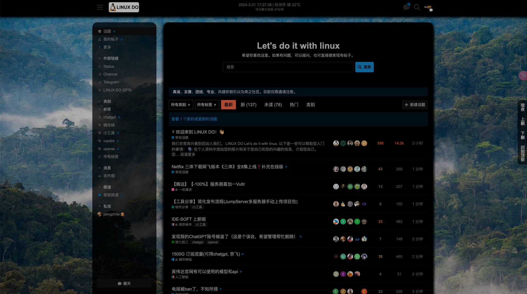Click 新建话题 button

pyautogui.click(x=415, y=105)
